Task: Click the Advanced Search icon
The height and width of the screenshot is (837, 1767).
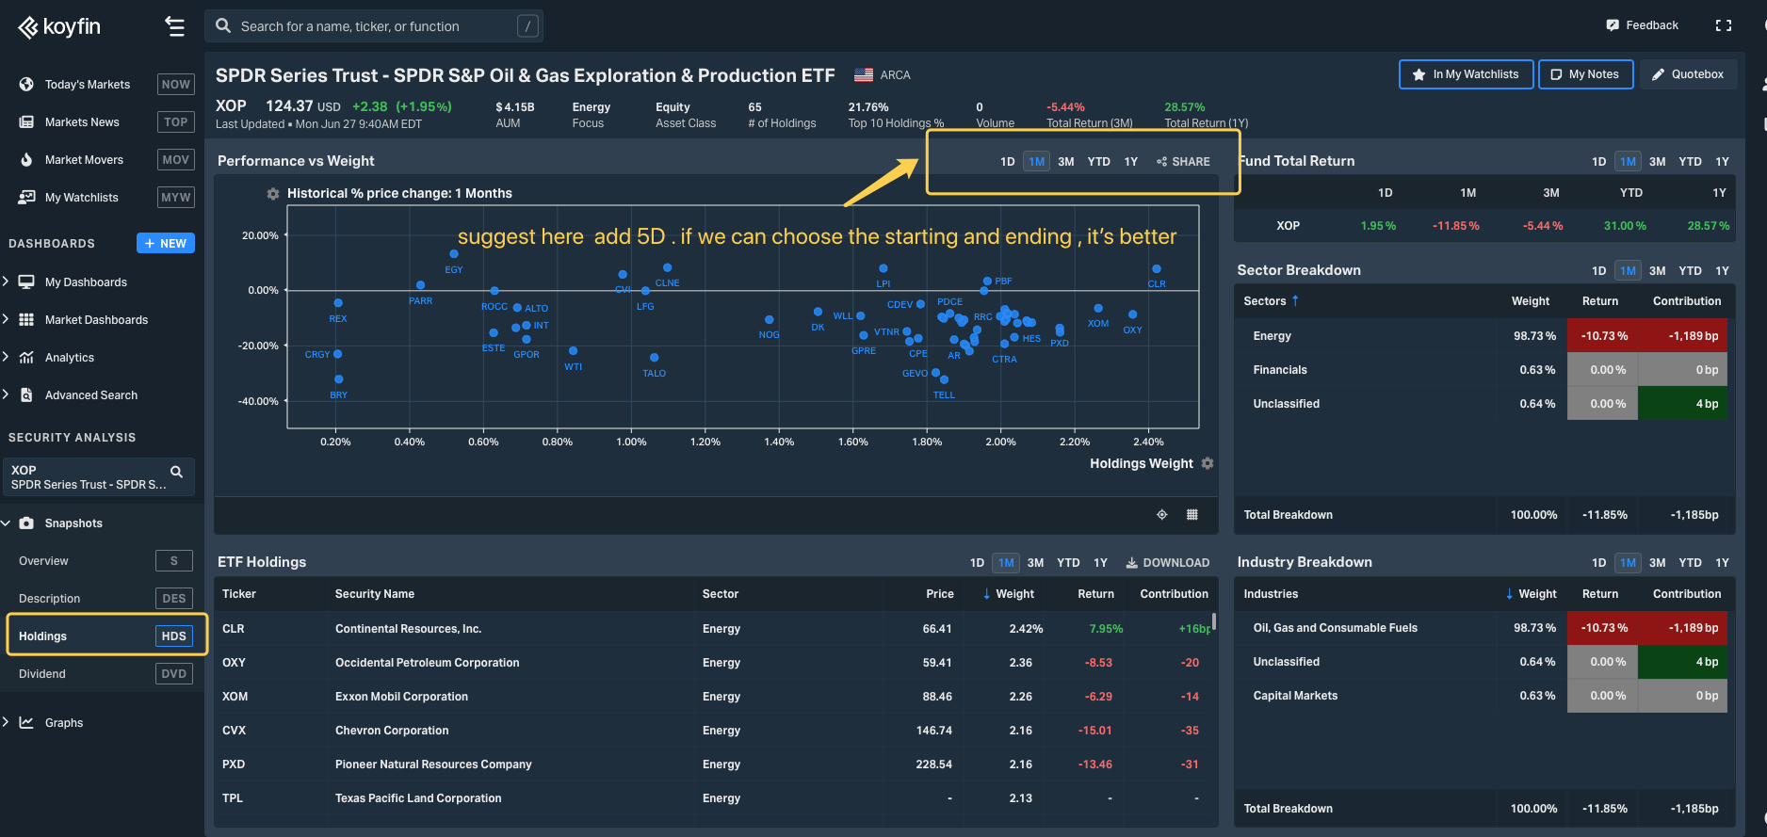Action: 26,395
